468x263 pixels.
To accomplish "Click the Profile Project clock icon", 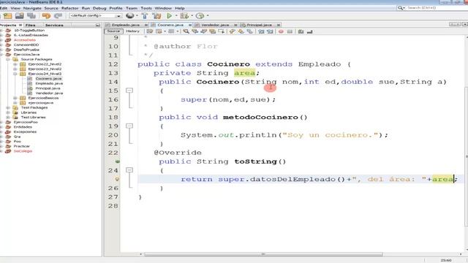I will click(x=200, y=16).
